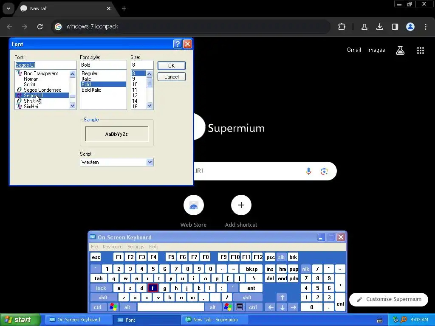Viewport: 435px width, 326px height.
Task: Open the extensions puzzle icon
Action: [x=342, y=27]
